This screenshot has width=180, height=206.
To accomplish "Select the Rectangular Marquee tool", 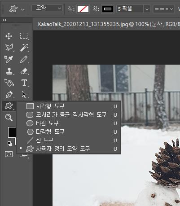I will click(24, 36).
